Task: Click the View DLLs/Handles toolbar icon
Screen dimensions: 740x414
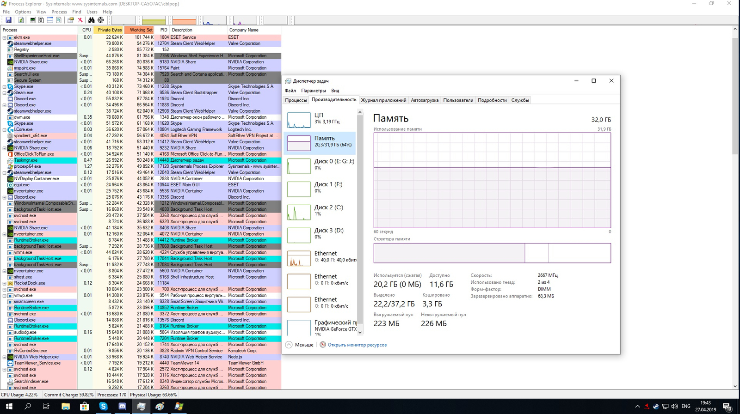Action: (x=59, y=20)
